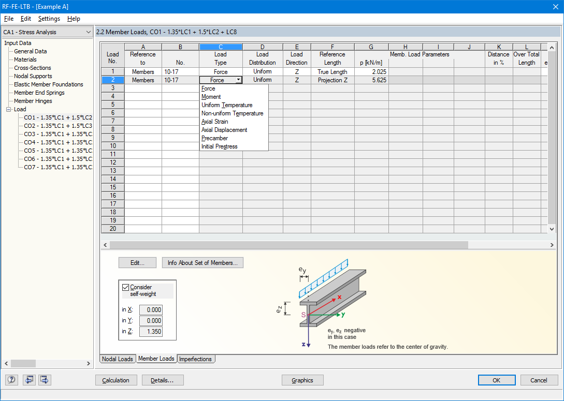Select Materials in navigator tree
The height and width of the screenshot is (401, 564).
coord(25,60)
